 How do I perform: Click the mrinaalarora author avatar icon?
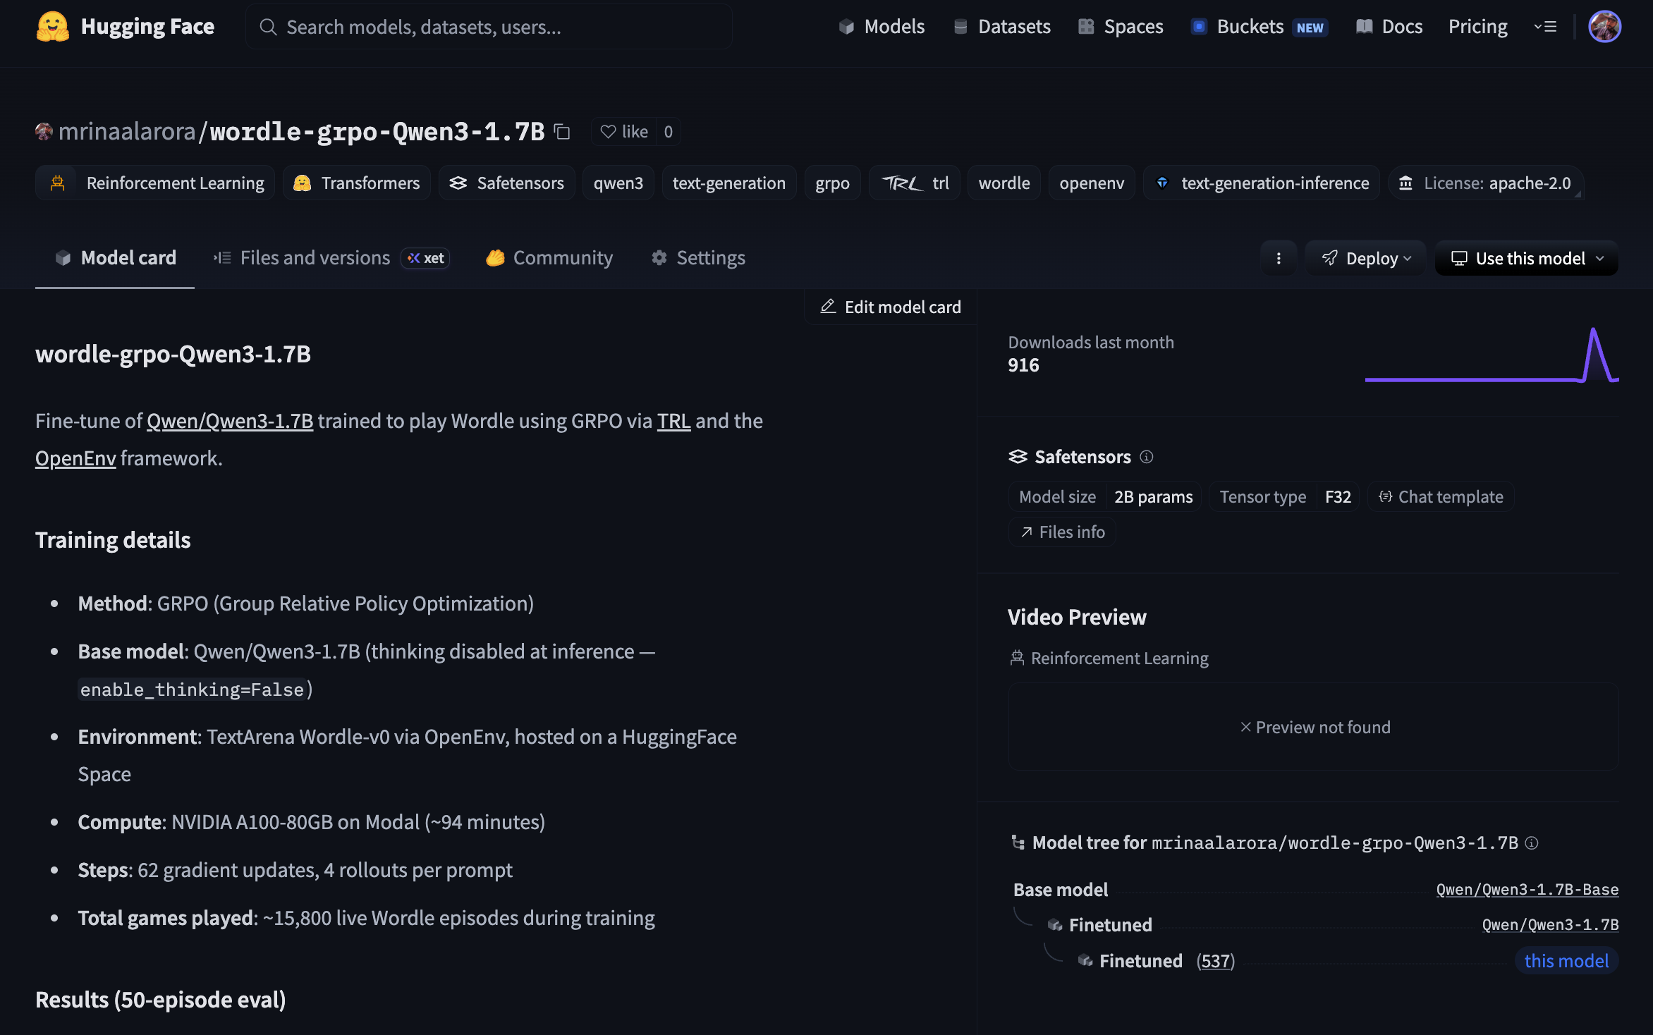pos(44,132)
